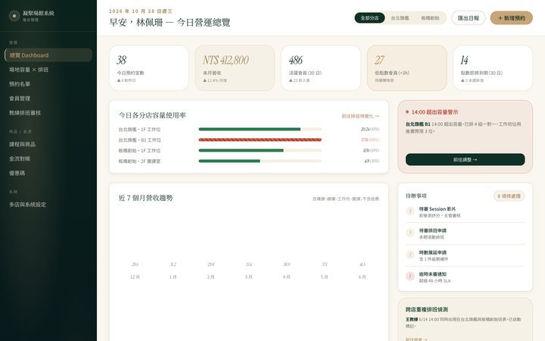Click the 今日各分店容量使用率 panel title
The image size is (545, 341).
(x=152, y=115)
